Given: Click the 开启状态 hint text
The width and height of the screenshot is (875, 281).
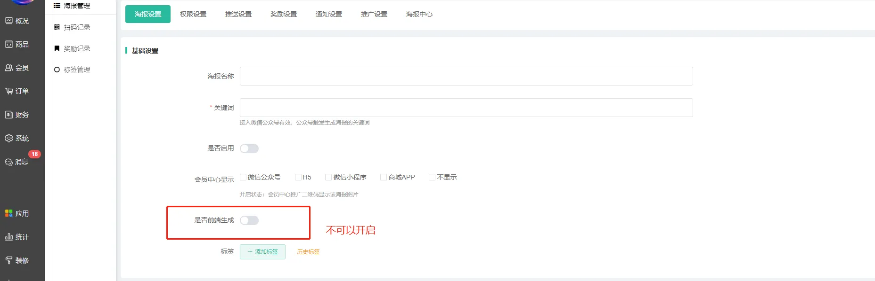Looking at the screenshot, I should click(x=299, y=195).
